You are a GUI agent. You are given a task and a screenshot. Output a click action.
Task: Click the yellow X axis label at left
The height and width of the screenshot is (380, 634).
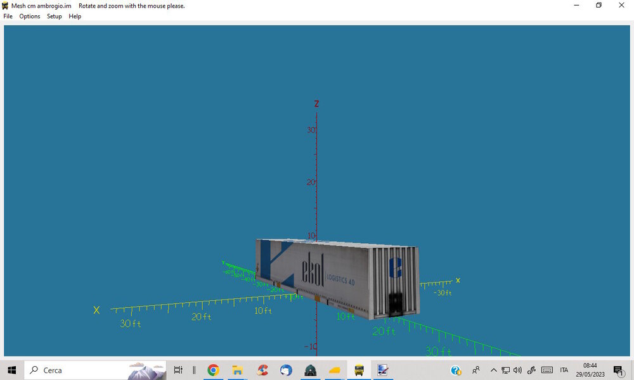96,310
